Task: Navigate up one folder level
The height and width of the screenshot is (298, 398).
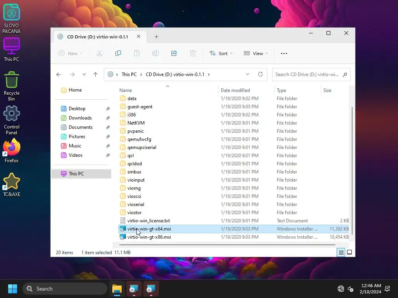Action: 96,74
